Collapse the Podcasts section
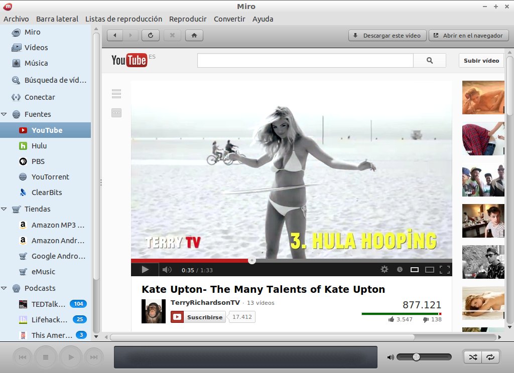 click(4, 288)
